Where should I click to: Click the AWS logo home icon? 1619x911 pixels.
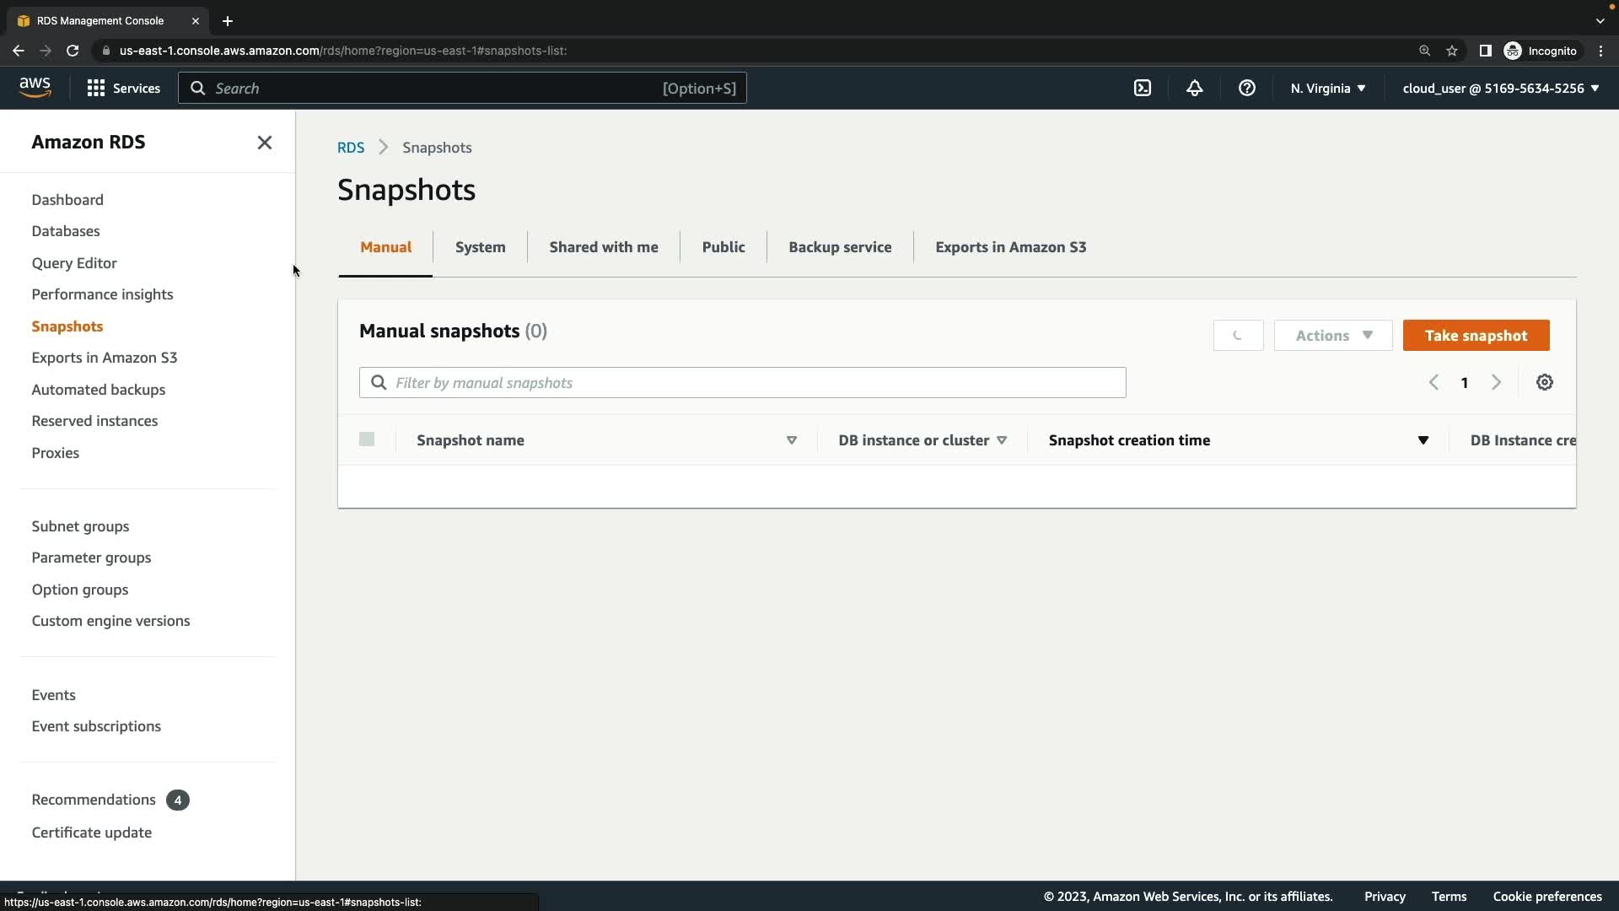(x=35, y=88)
